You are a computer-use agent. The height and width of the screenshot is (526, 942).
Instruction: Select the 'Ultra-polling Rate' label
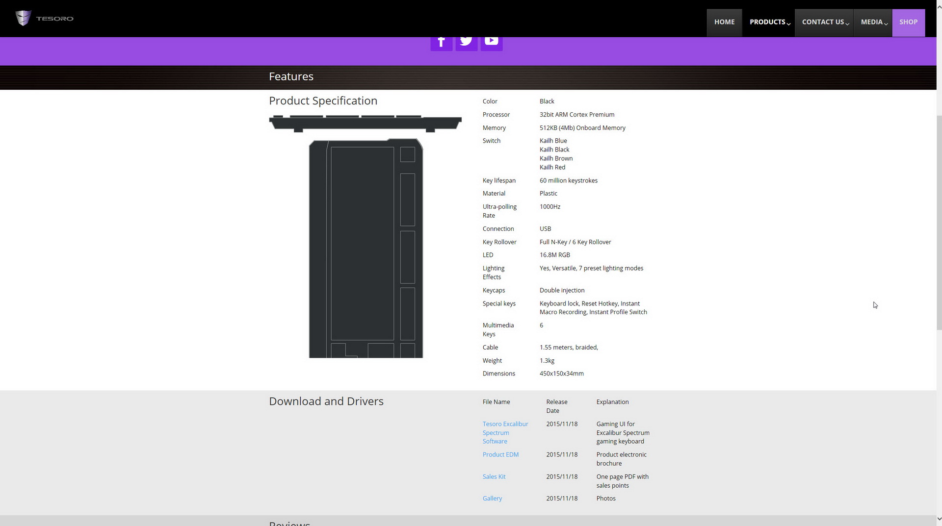499,211
